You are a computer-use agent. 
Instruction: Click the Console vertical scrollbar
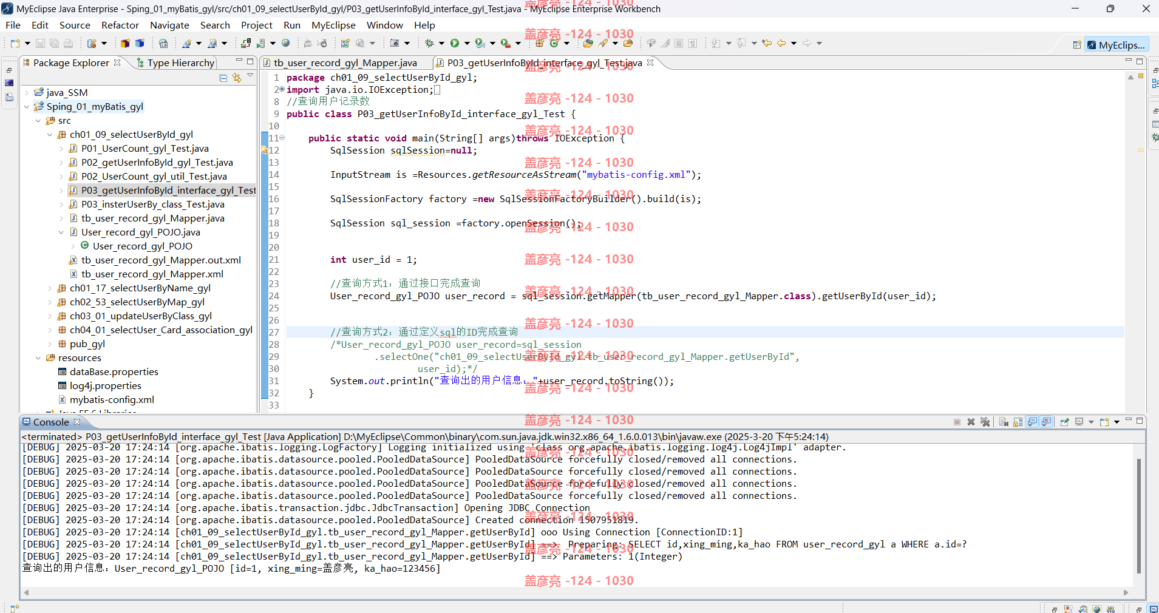1138,516
